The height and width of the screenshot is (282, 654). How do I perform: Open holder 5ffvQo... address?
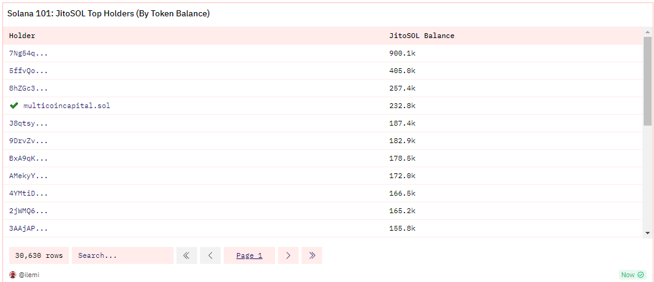pos(28,71)
